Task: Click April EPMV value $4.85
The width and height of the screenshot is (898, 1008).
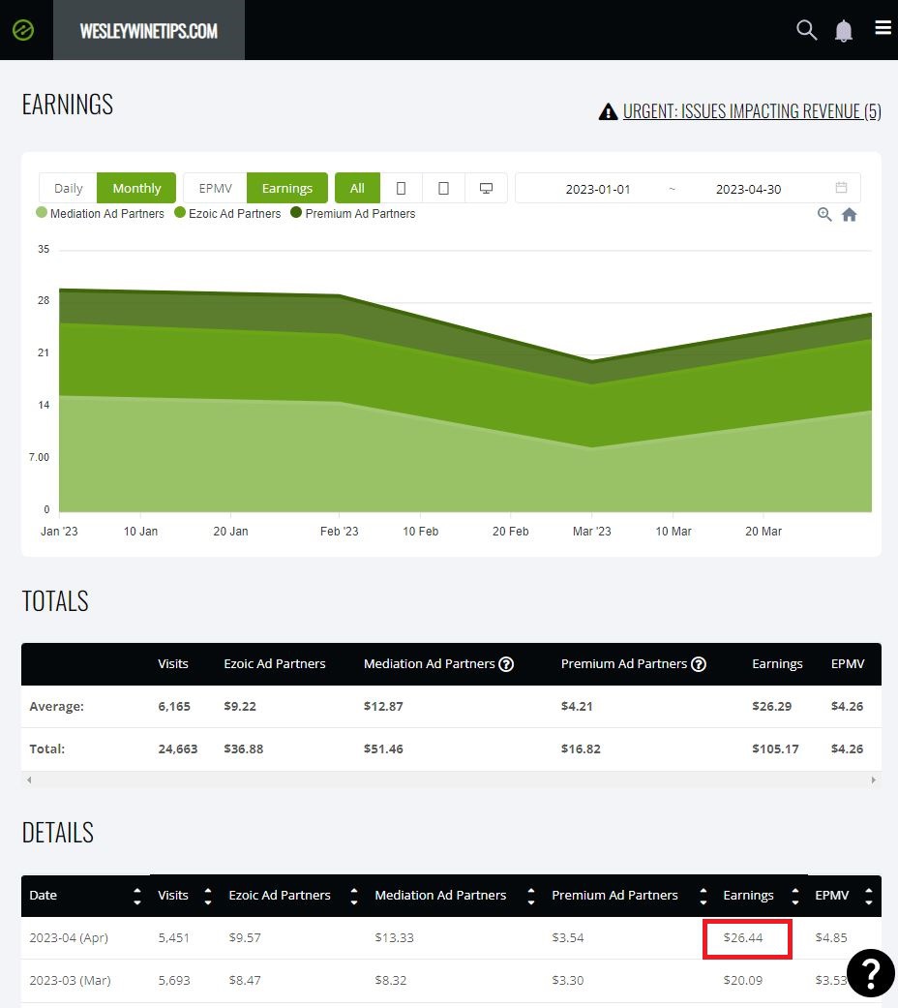Action: (x=831, y=938)
